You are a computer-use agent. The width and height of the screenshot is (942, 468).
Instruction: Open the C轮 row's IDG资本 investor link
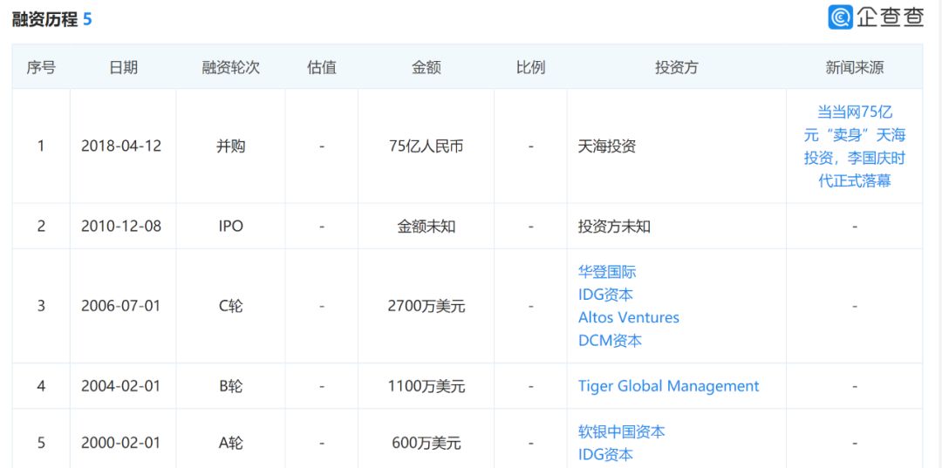[605, 295]
